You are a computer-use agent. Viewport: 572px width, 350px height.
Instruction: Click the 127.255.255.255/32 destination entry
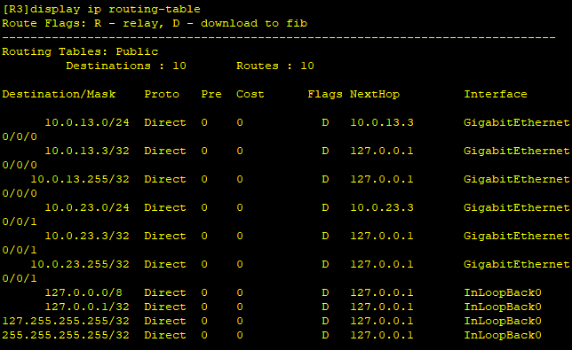(x=66, y=321)
